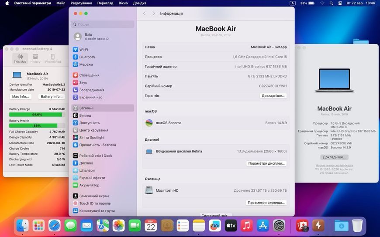Image resolution: width=380 pixels, height=237 pixels.
Task: Open Екранний час settings
Action: point(103,97)
